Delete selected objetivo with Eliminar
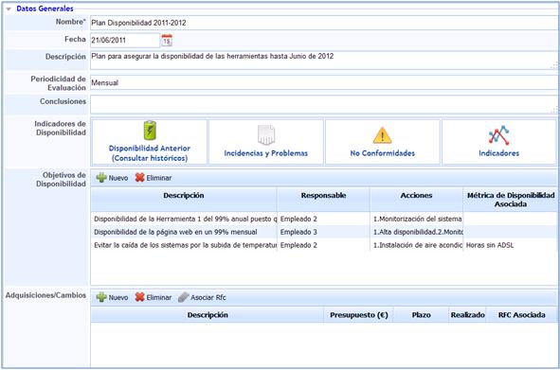The width and height of the screenshot is (560, 370). click(x=154, y=178)
